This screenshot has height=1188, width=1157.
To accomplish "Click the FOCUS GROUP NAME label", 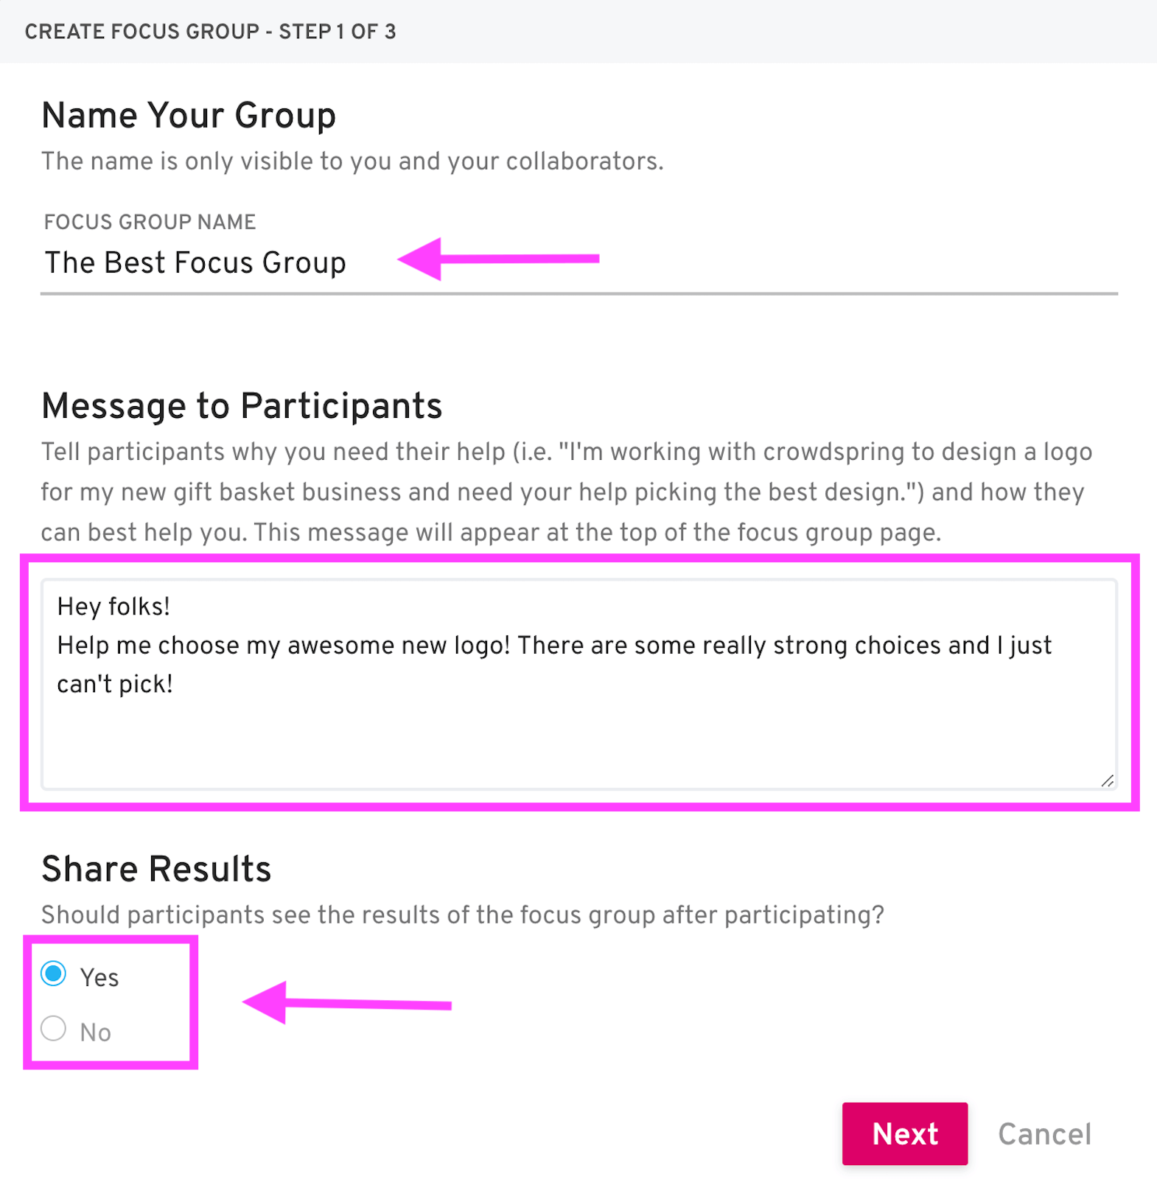I will tap(149, 221).
